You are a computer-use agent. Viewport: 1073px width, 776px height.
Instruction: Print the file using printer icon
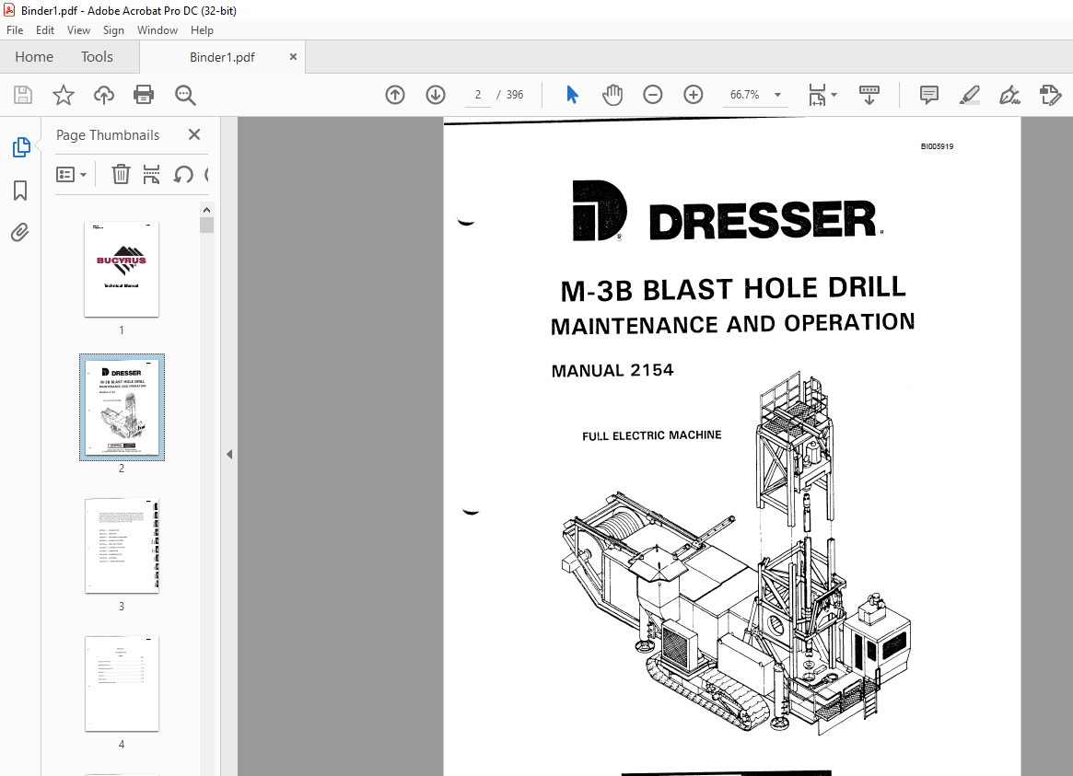coord(144,94)
